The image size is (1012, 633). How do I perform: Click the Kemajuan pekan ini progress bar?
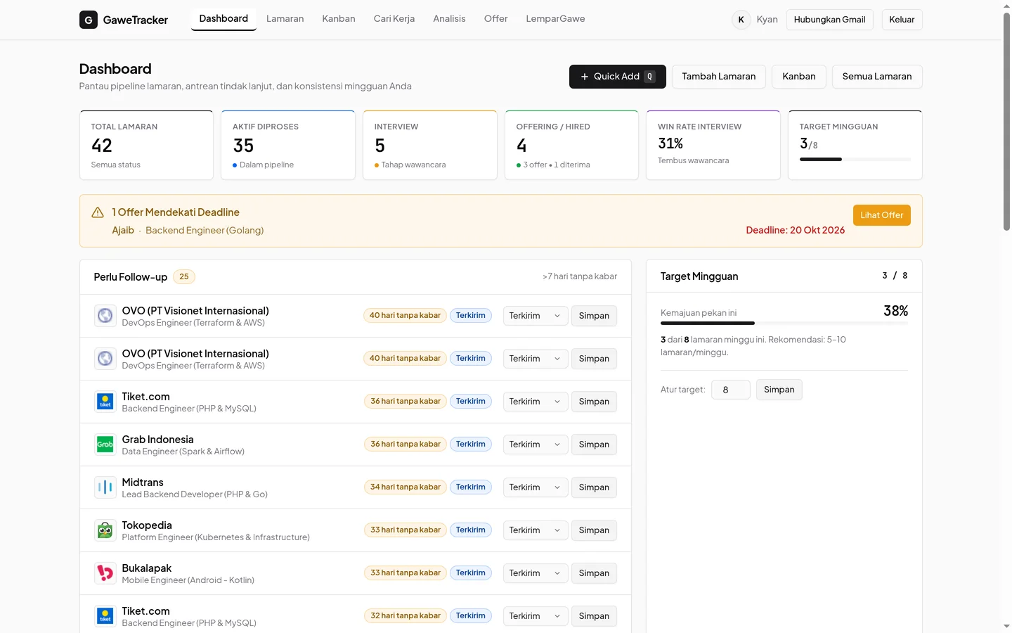(x=784, y=323)
